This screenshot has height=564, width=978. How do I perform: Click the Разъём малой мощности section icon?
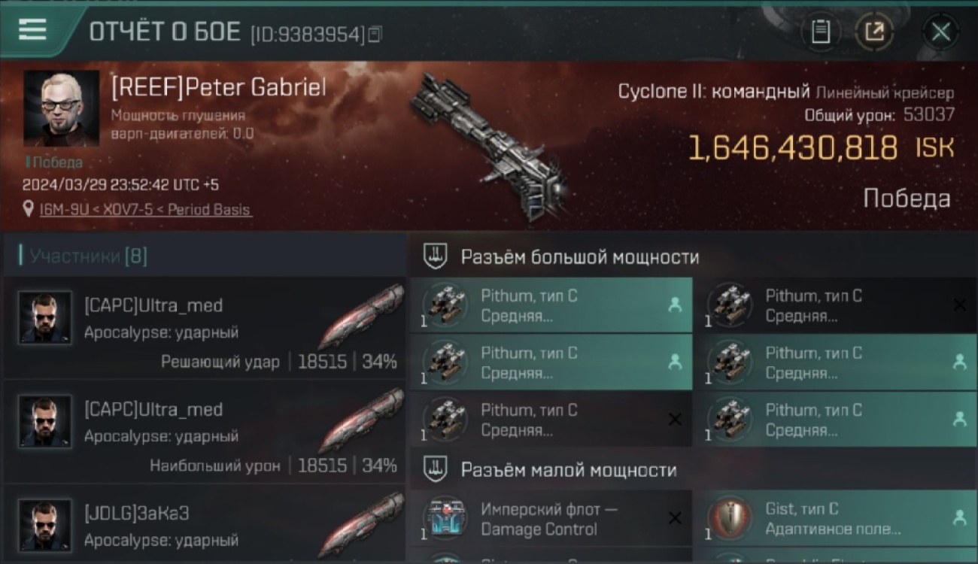tap(436, 470)
